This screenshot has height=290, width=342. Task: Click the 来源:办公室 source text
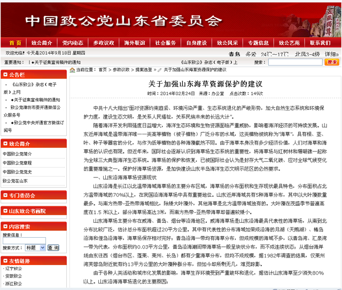pyautogui.click(x=212, y=93)
